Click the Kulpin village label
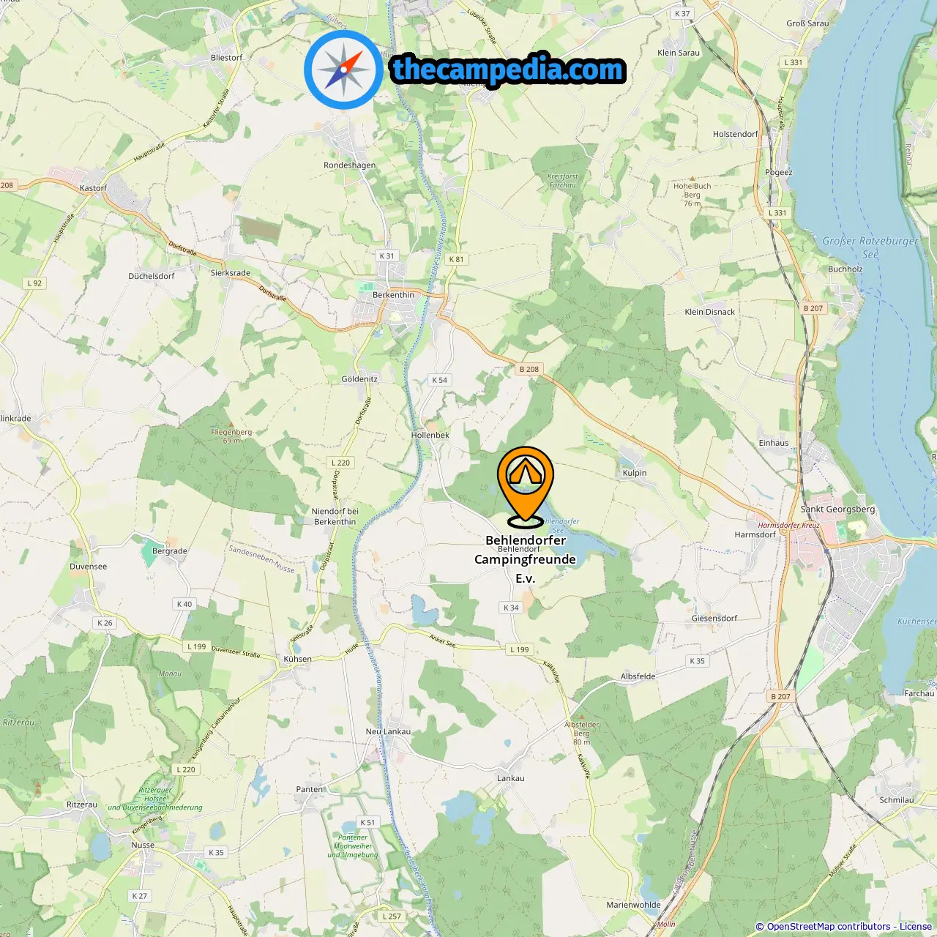This screenshot has height=937, width=937. (x=635, y=473)
